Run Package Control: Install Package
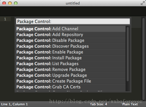 point(71,58)
